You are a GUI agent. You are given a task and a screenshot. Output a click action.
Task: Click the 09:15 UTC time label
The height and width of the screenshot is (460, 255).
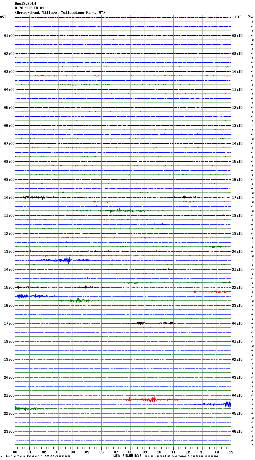click(237, 54)
